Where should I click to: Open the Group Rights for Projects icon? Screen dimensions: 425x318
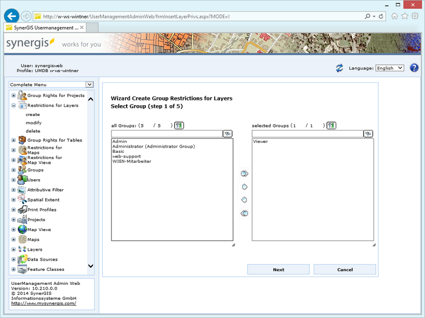pyautogui.click(x=20, y=95)
